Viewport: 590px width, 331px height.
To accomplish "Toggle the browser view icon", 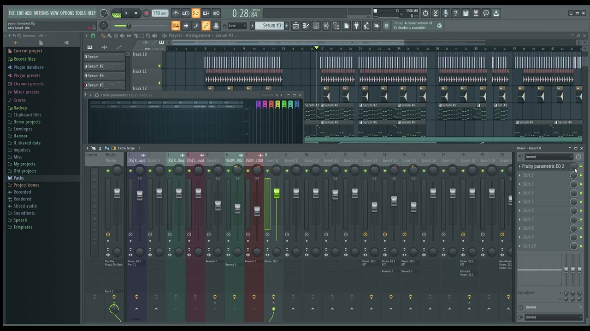I will (x=336, y=26).
